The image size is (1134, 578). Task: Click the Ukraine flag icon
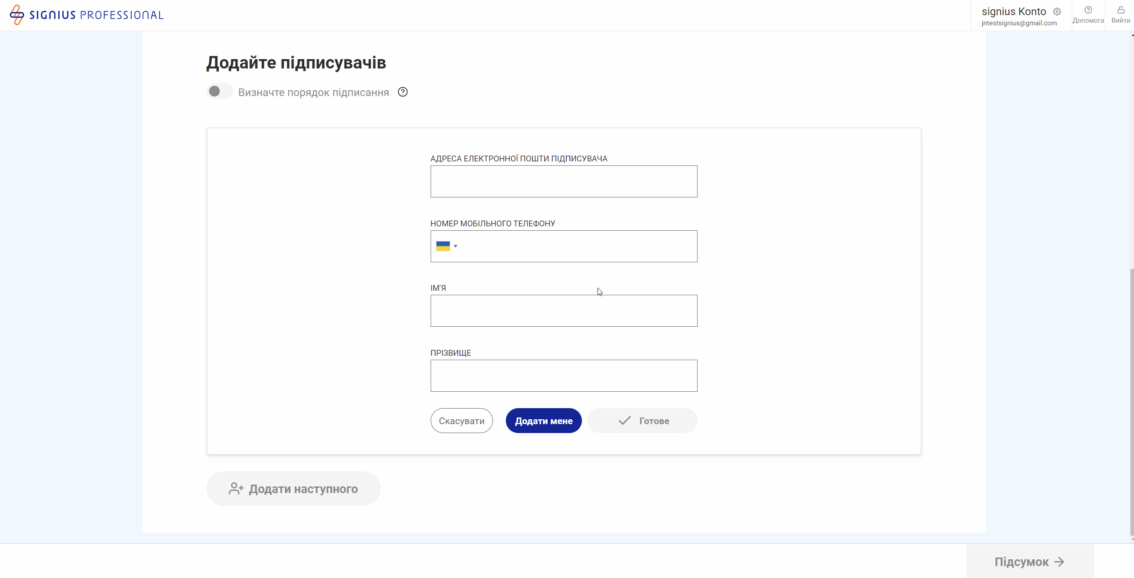tap(443, 246)
